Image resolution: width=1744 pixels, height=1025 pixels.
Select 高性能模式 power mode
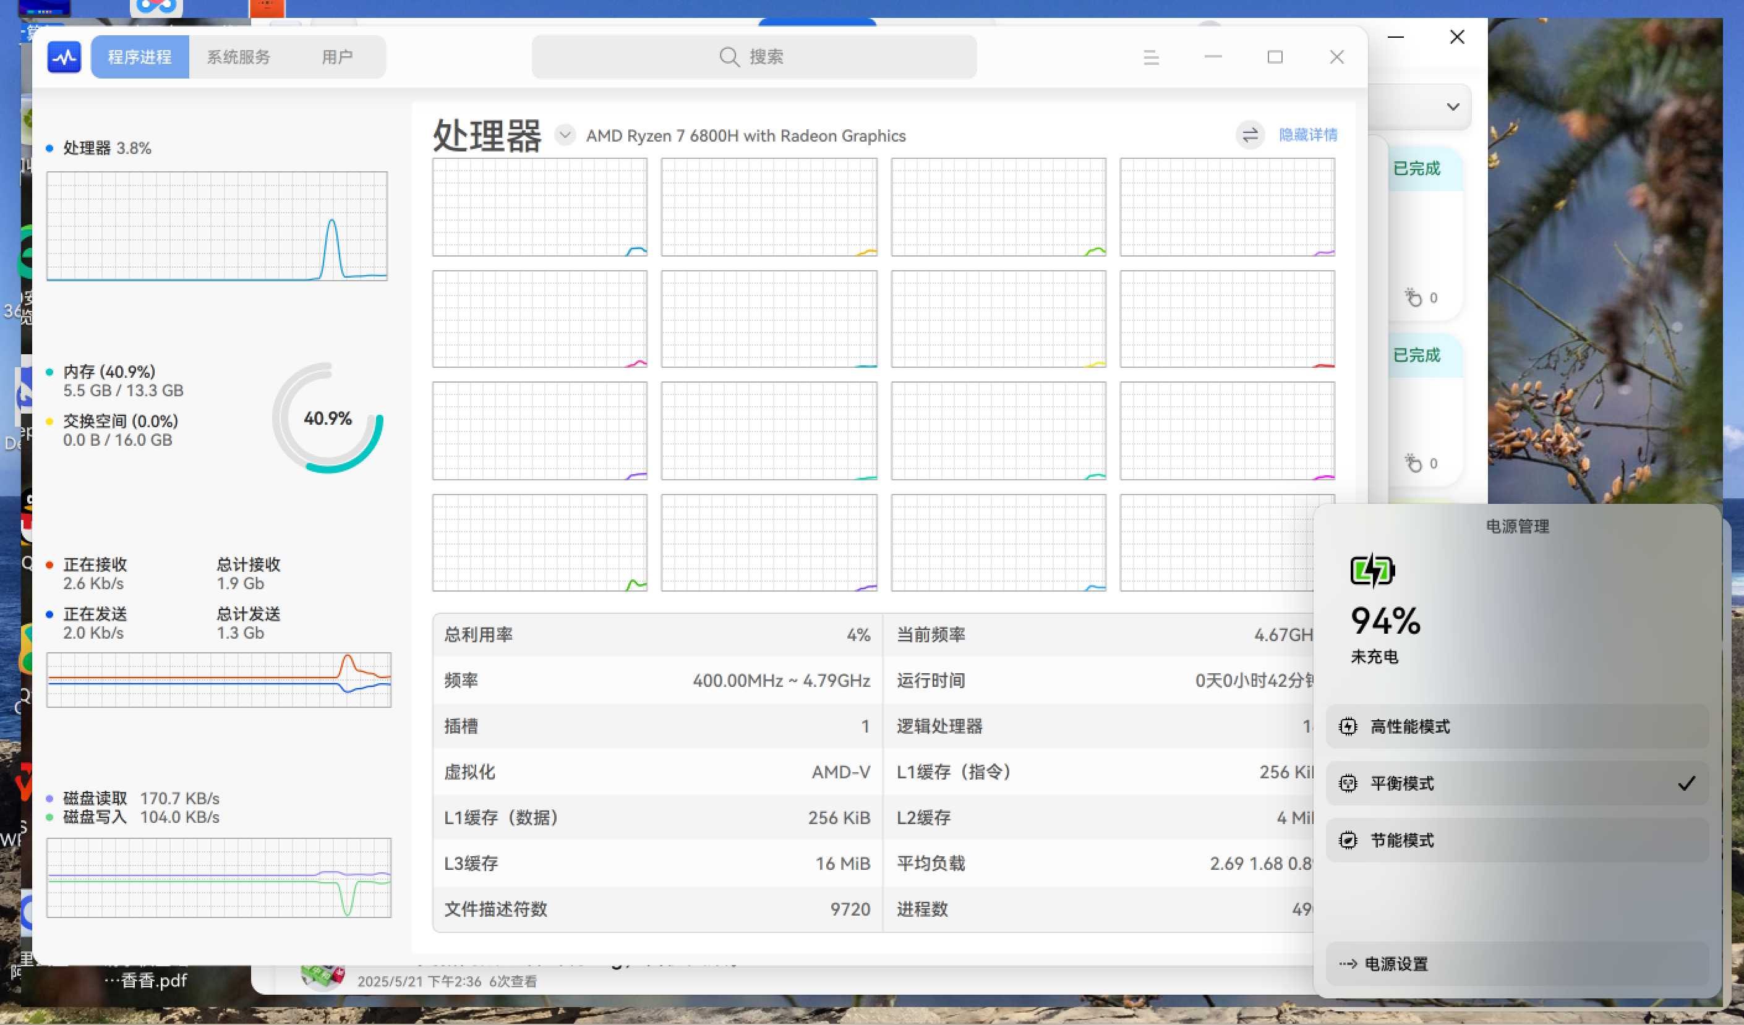pos(1517,726)
